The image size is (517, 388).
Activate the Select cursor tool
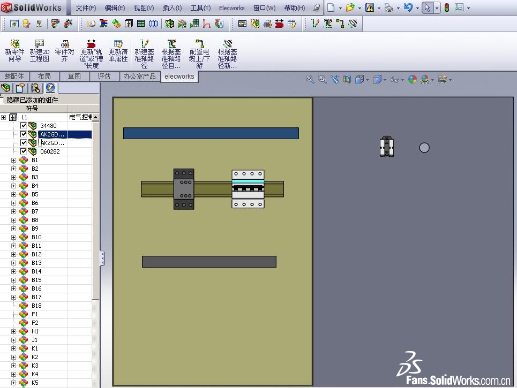(428, 7)
